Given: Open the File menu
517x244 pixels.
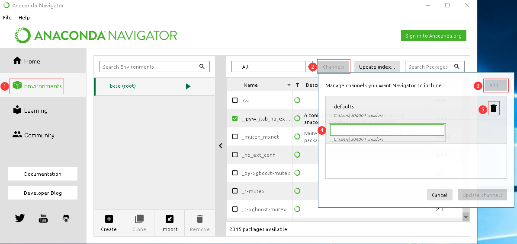Looking at the screenshot, I should click(x=7, y=18).
